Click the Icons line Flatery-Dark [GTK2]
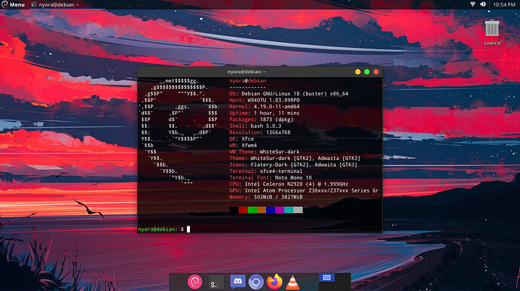Screen dimensions: 520x291 (x=293, y=165)
